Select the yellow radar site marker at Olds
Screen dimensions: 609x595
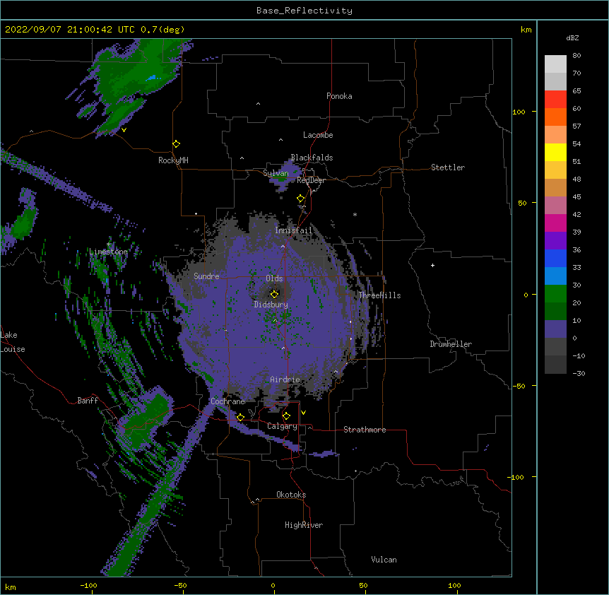[274, 294]
